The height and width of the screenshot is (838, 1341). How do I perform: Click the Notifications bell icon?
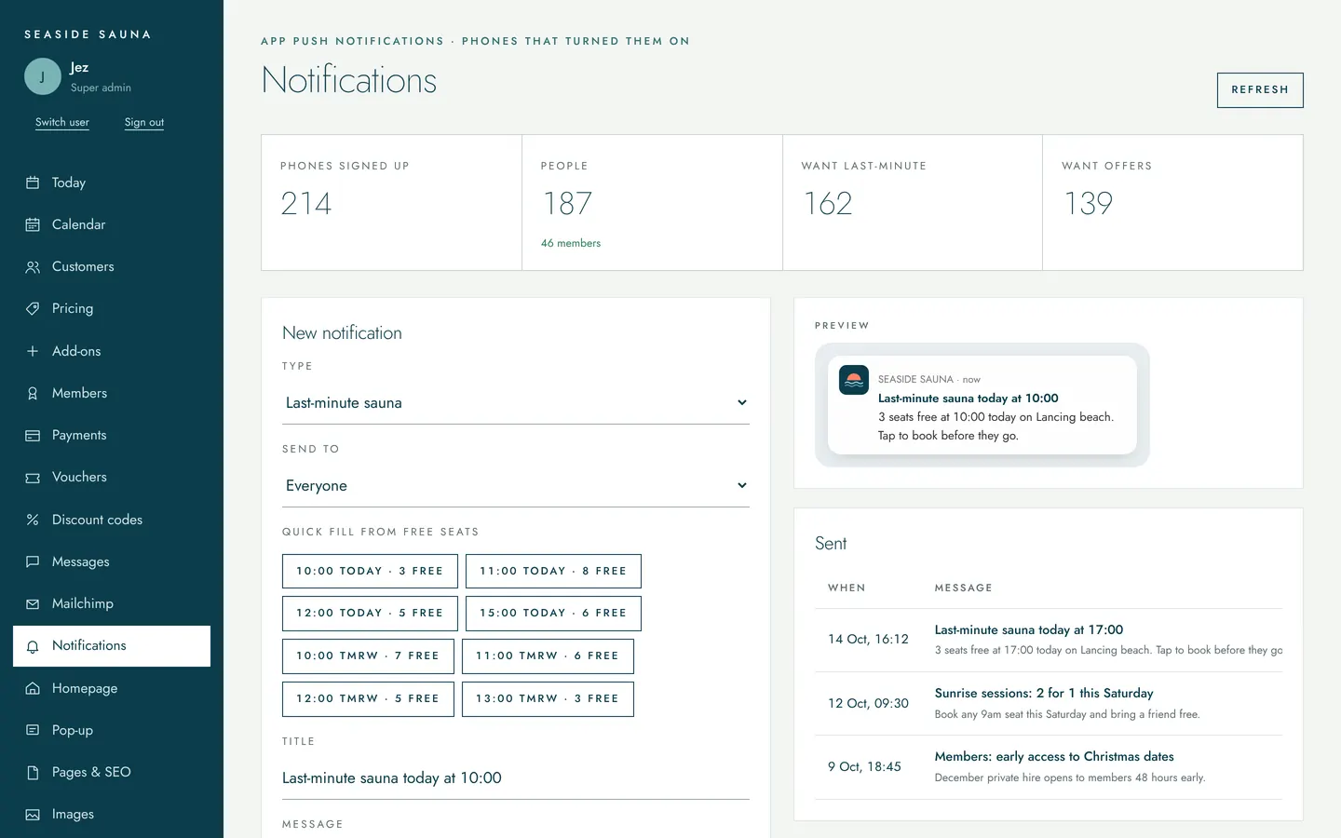click(33, 646)
